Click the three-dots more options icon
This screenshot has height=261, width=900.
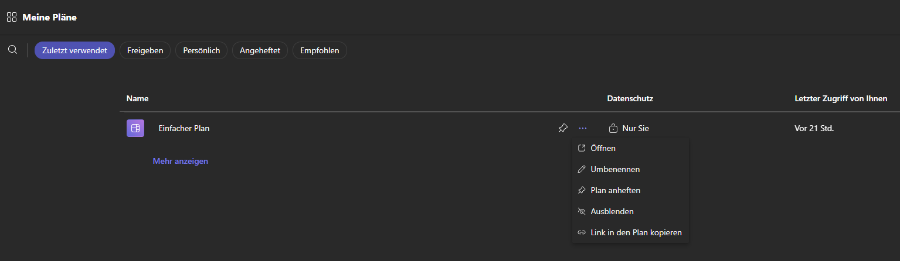pyautogui.click(x=583, y=128)
